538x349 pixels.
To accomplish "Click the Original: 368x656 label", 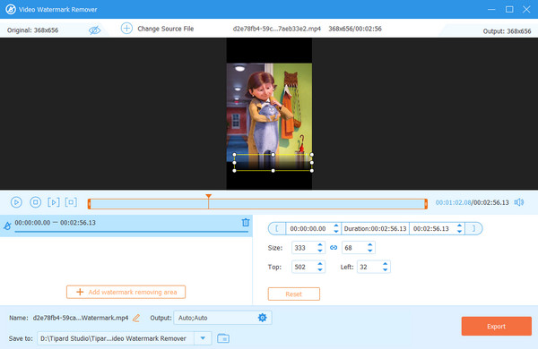I will tap(32, 30).
